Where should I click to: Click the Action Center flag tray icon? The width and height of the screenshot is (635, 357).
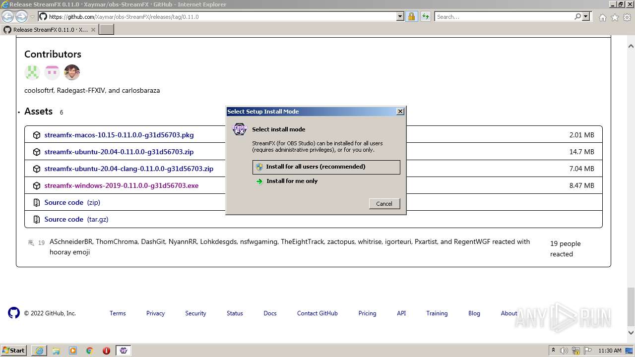pos(588,351)
